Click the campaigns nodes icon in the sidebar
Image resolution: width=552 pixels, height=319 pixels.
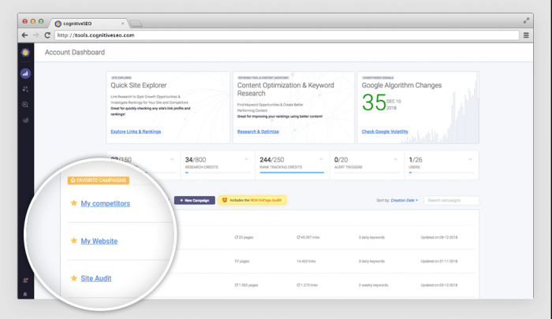25,89
